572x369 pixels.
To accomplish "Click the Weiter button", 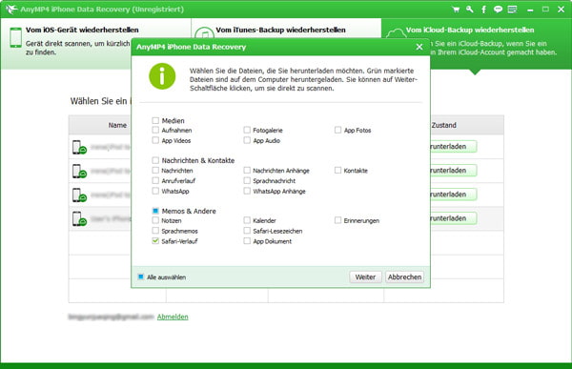I will [x=365, y=277].
